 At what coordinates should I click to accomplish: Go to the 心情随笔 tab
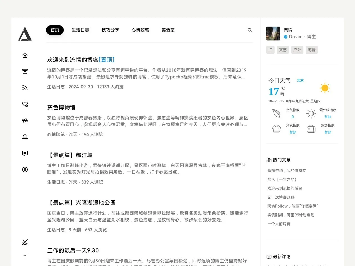point(140,30)
